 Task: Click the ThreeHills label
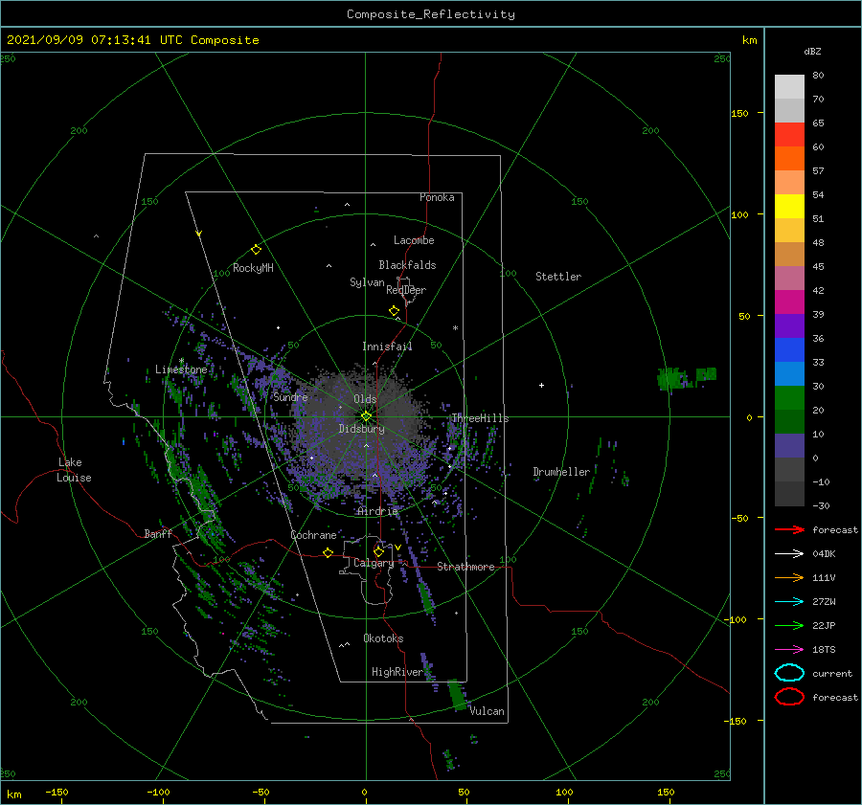coord(480,418)
